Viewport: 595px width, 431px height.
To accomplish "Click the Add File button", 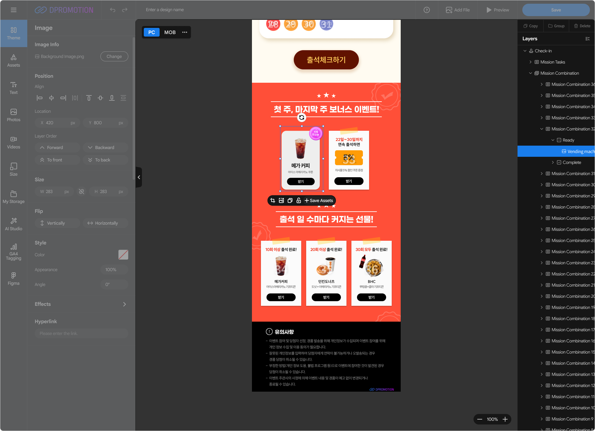I will point(458,10).
